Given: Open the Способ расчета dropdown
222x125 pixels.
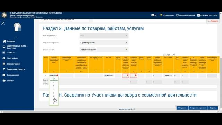Looking at the screenshot, I should tap(104, 50).
